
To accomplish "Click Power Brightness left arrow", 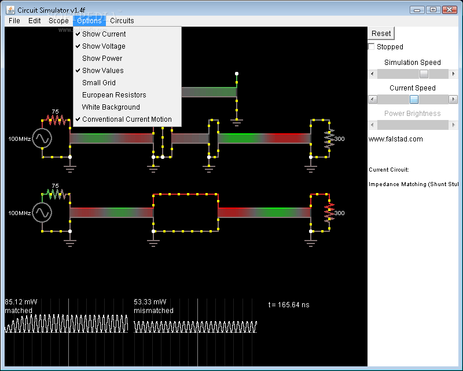I will (x=372, y=125).
